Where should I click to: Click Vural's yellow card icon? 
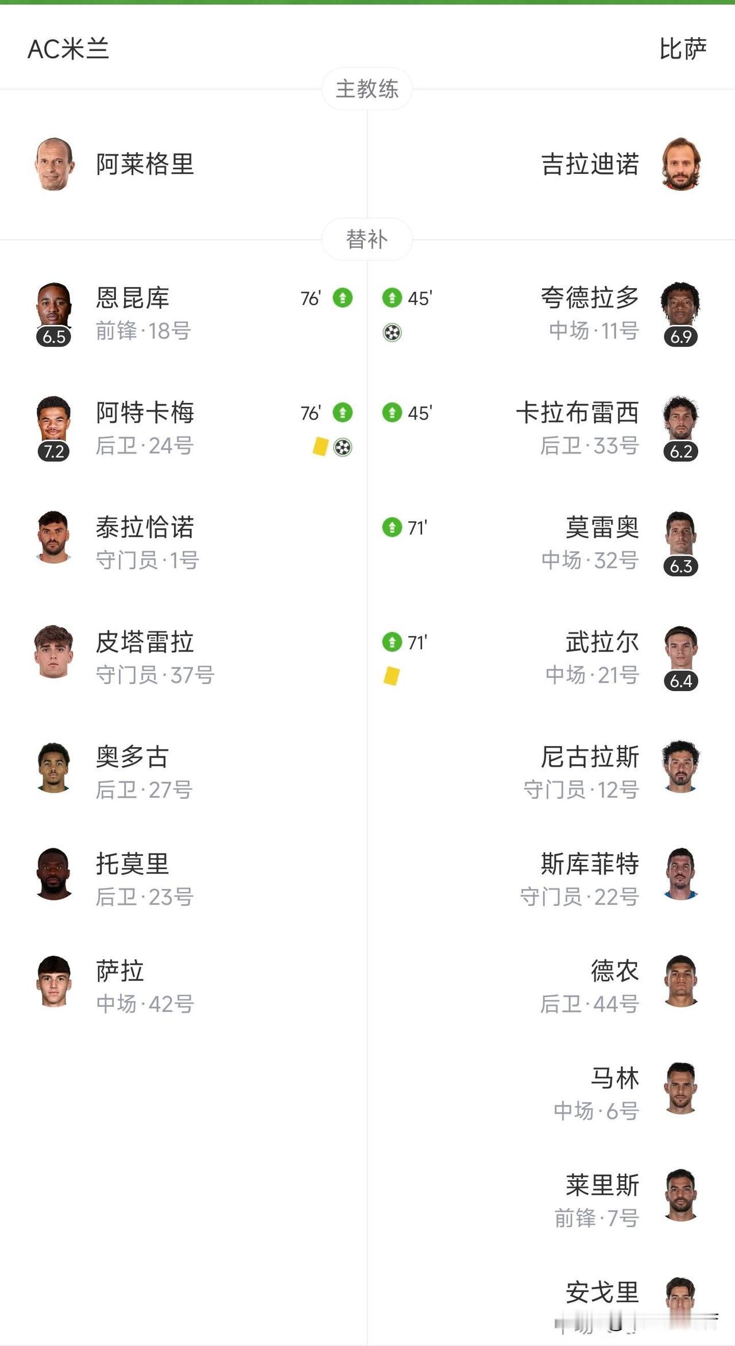tap(392, 676)
